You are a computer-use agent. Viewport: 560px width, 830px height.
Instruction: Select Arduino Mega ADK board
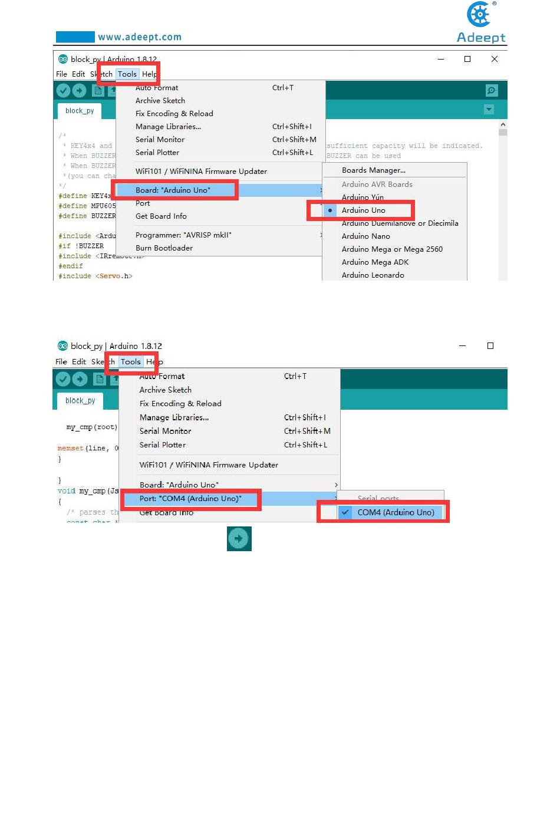tap(394, 262)
